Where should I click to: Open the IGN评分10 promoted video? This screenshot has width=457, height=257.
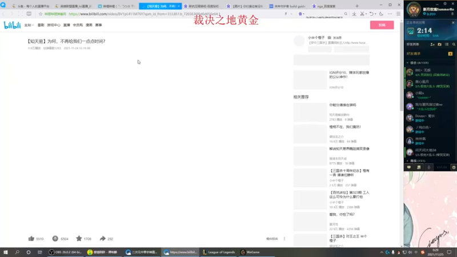349,75
